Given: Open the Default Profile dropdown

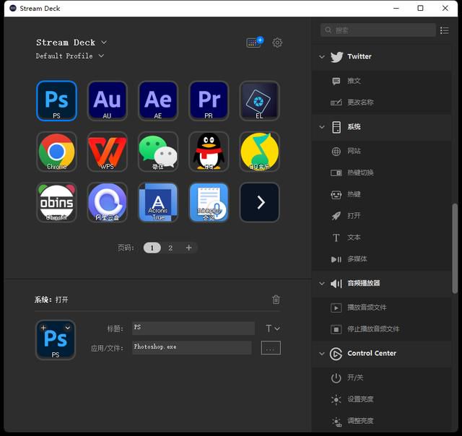Looking at the screenshot, I should [70, 56].
